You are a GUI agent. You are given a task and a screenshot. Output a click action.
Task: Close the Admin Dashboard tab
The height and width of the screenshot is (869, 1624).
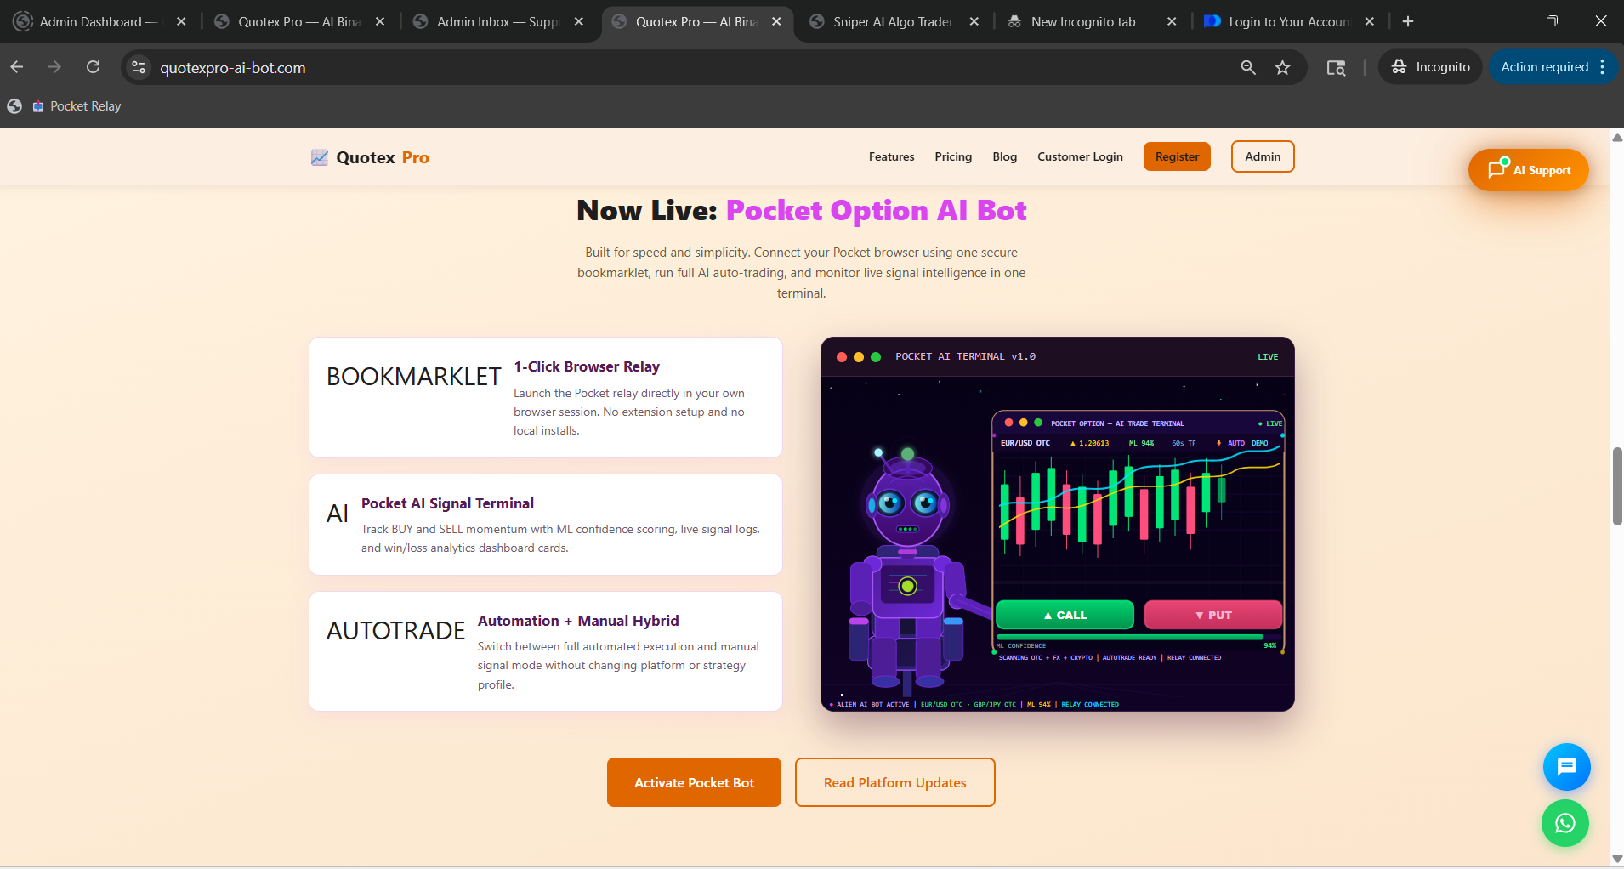tap(181, 21)
